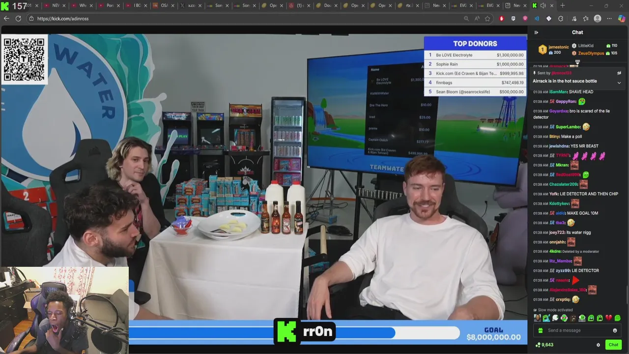This screenshot has height=354, width=629.
Task: Switch to the first EVG tab
Action: click(x=462, y=5)
